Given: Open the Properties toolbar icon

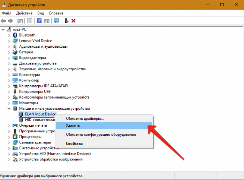Looking at the screenshot, I should 30,21.
